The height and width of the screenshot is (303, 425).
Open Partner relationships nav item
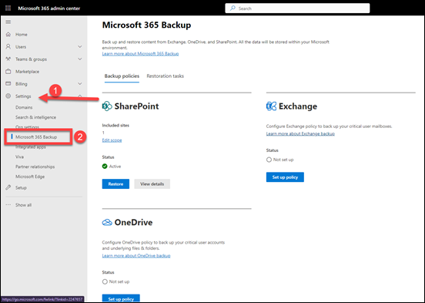click(35, 167)
